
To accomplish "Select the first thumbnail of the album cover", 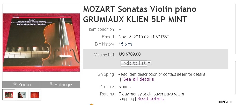I will pyautogui.click(x=9, y=95).
